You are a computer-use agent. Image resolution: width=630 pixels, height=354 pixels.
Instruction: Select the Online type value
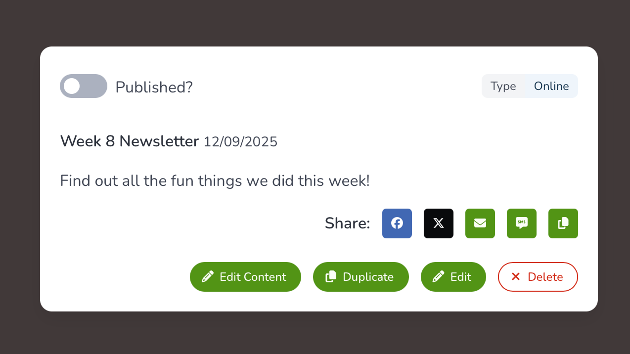551,86
